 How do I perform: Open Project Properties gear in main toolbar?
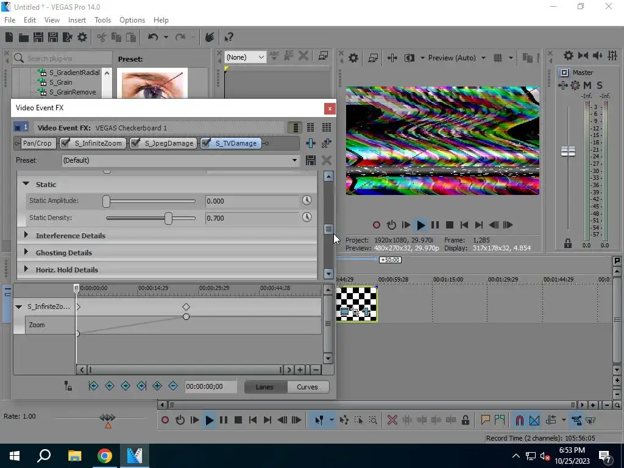(x=82, y=37)
